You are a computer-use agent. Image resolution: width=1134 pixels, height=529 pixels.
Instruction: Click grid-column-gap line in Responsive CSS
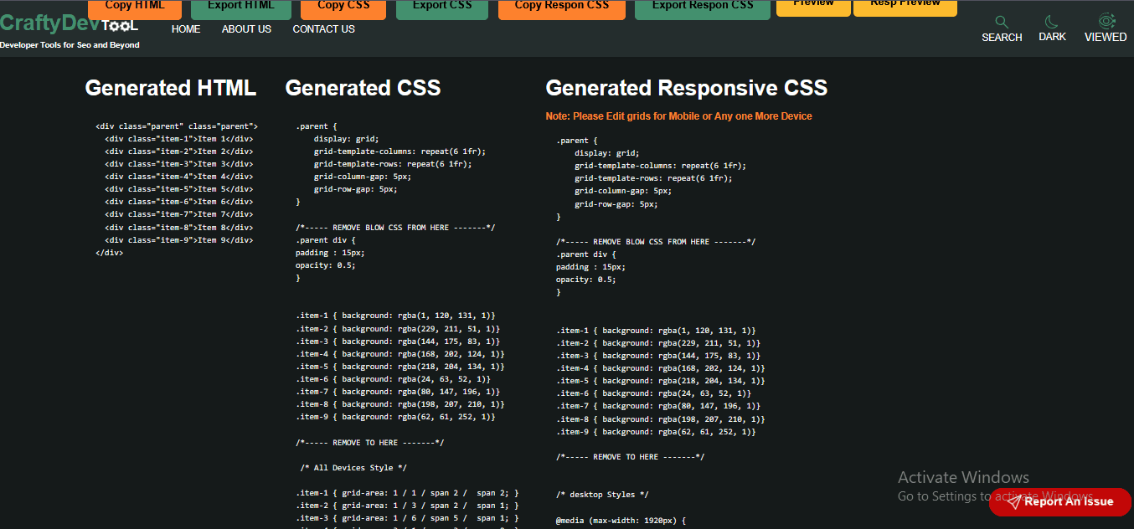tap(623, 191)
